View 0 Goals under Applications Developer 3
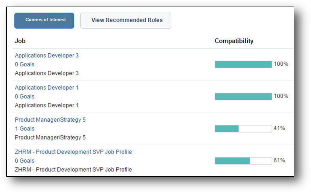Image resolution: width=311 pixels, height=192 pixels. 25,64
